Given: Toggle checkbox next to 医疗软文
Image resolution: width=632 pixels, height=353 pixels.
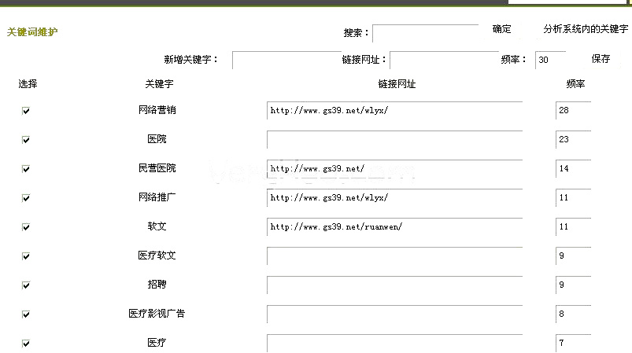Looking at the screenshot, I should tap(26, 256).
